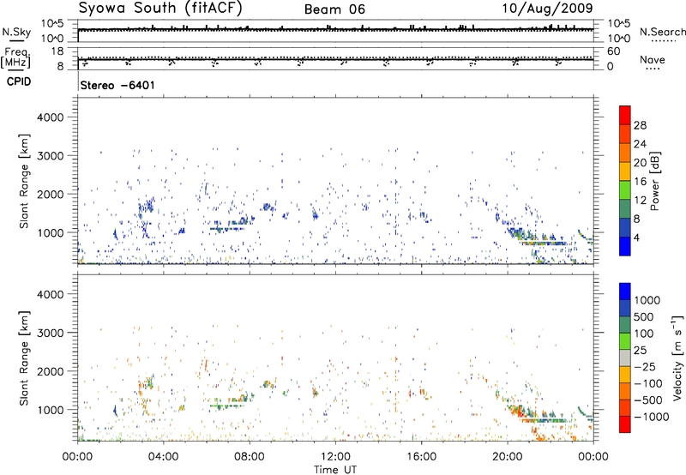Viewport: 686px width, 475px height.
Task: Select the '12:00' time tick label
Action: (335, 457)
